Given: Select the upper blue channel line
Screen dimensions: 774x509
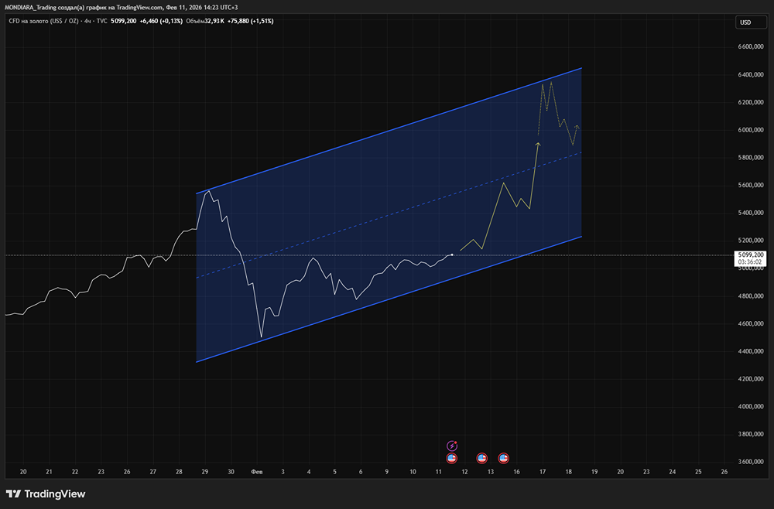Looking at the screenshot, I should [387, 131].
